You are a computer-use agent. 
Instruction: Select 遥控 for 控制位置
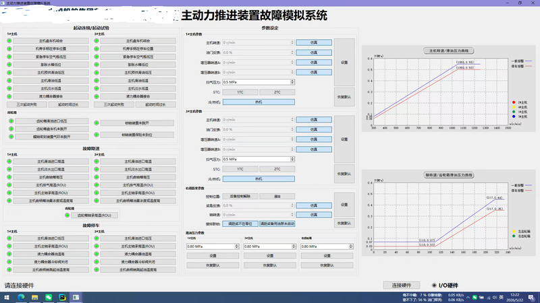[x=277, y=196]
